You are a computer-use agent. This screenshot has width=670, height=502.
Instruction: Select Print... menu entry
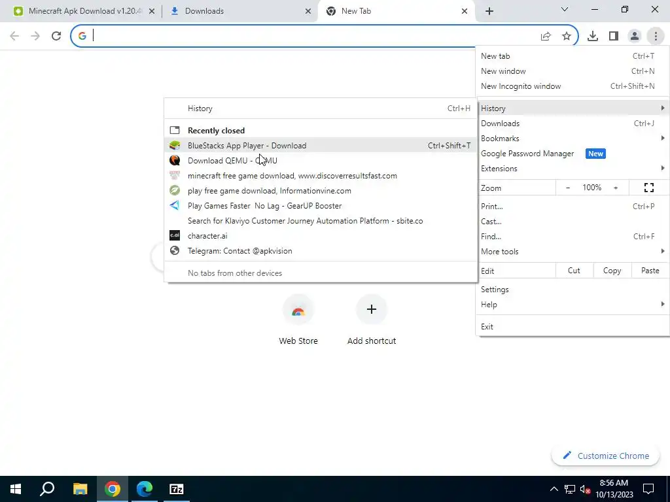pyautogui.click(x=572, y=206)
